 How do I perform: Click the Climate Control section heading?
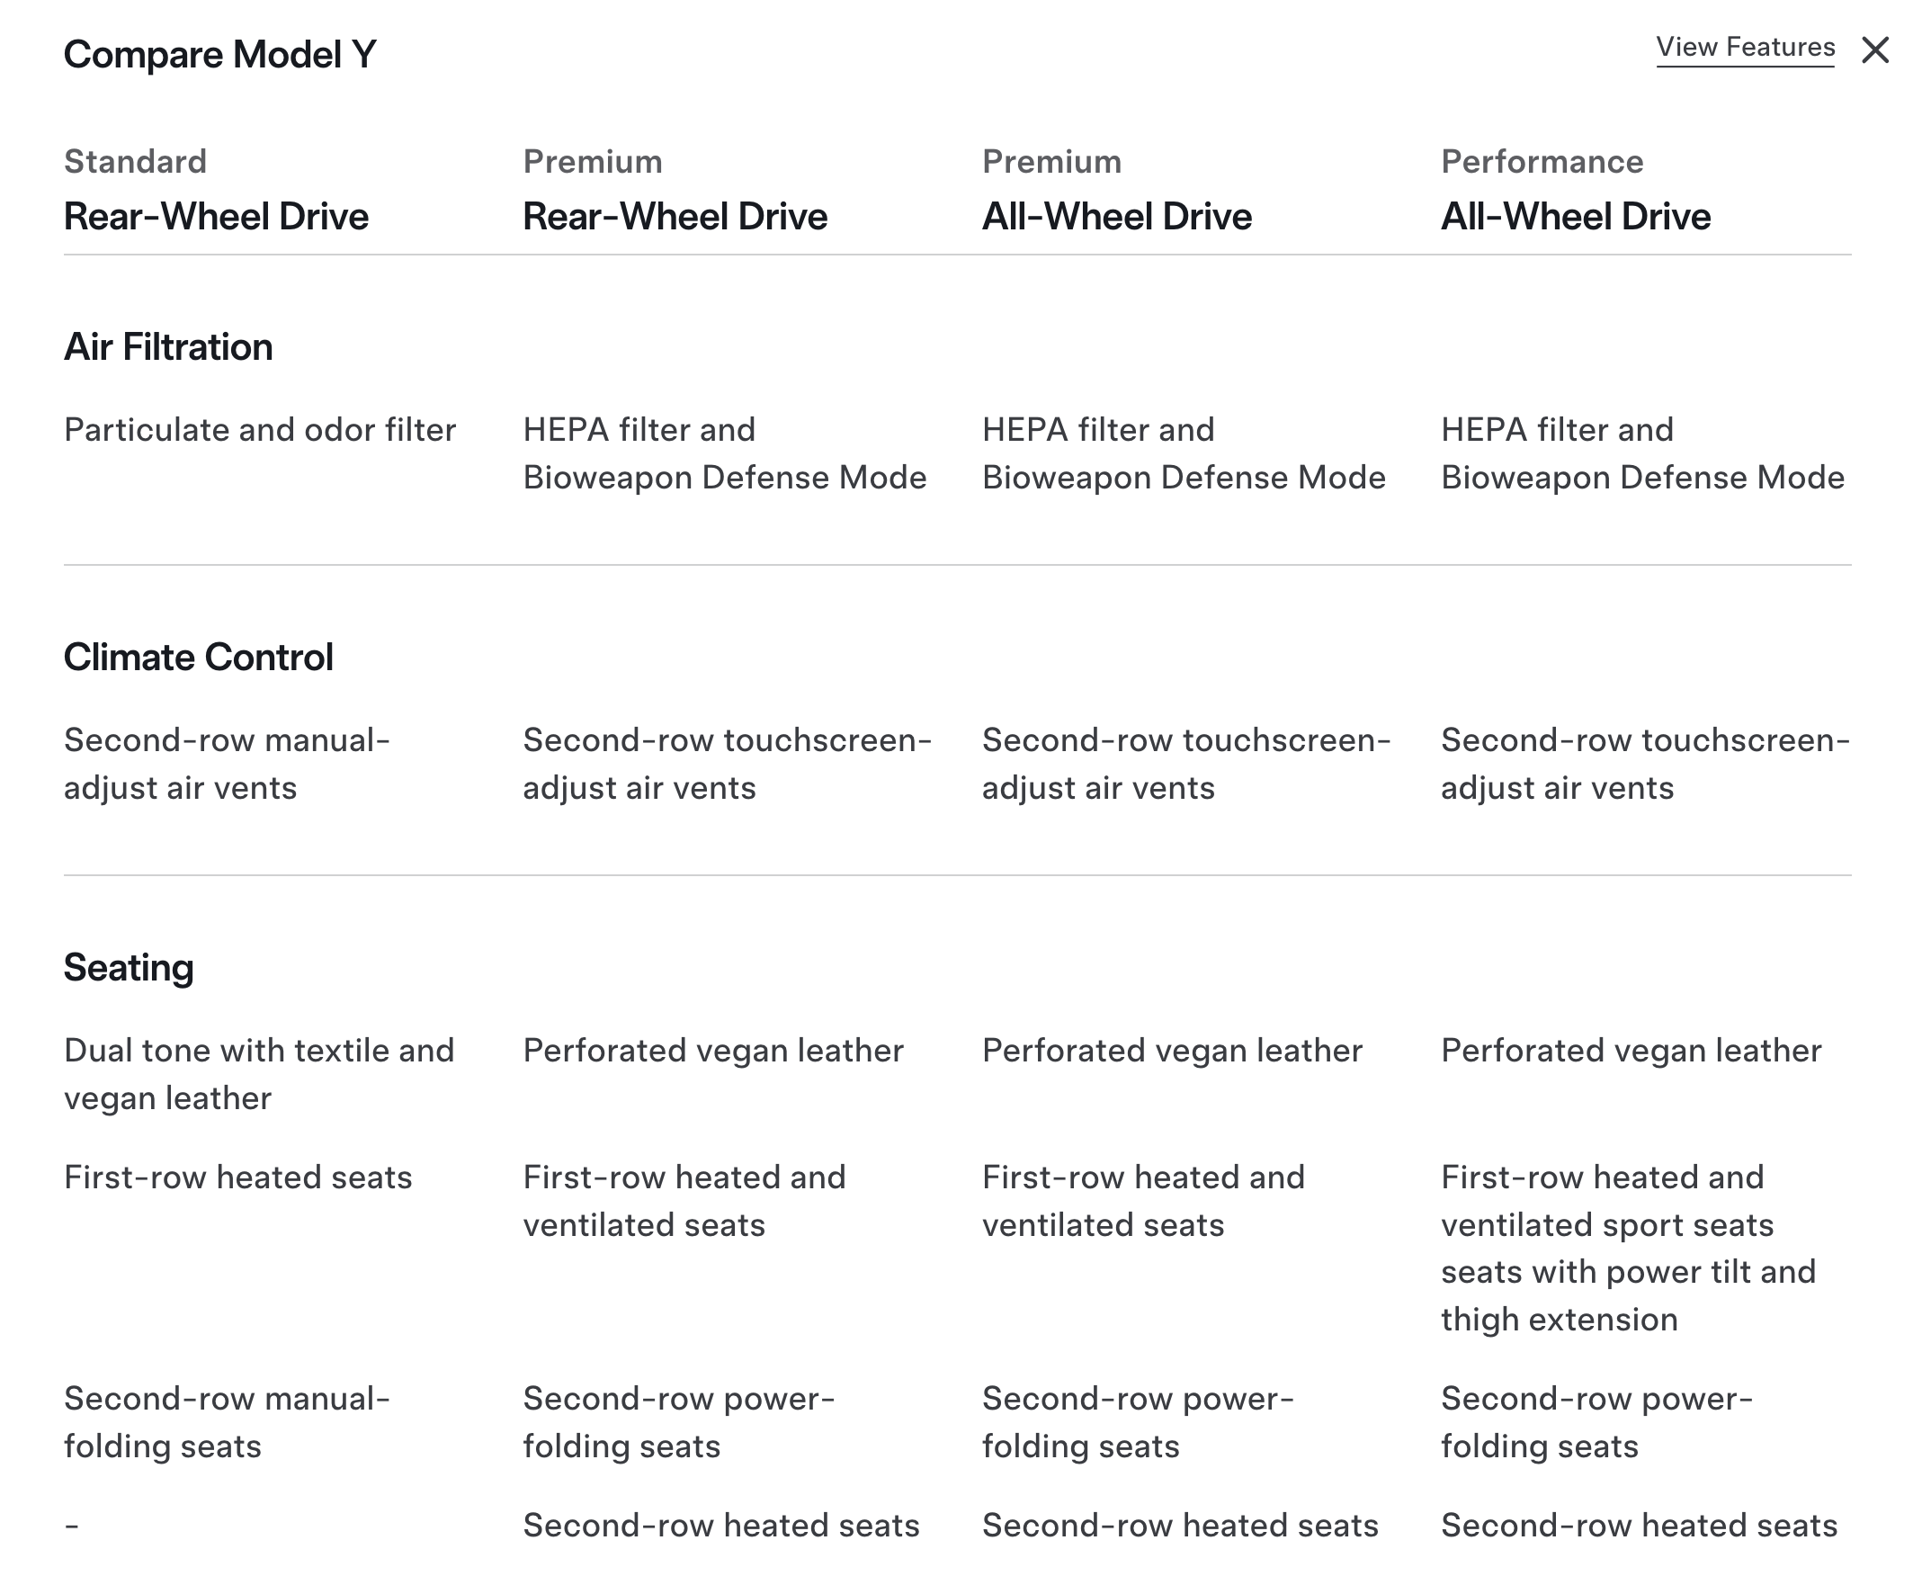point(198,658)
